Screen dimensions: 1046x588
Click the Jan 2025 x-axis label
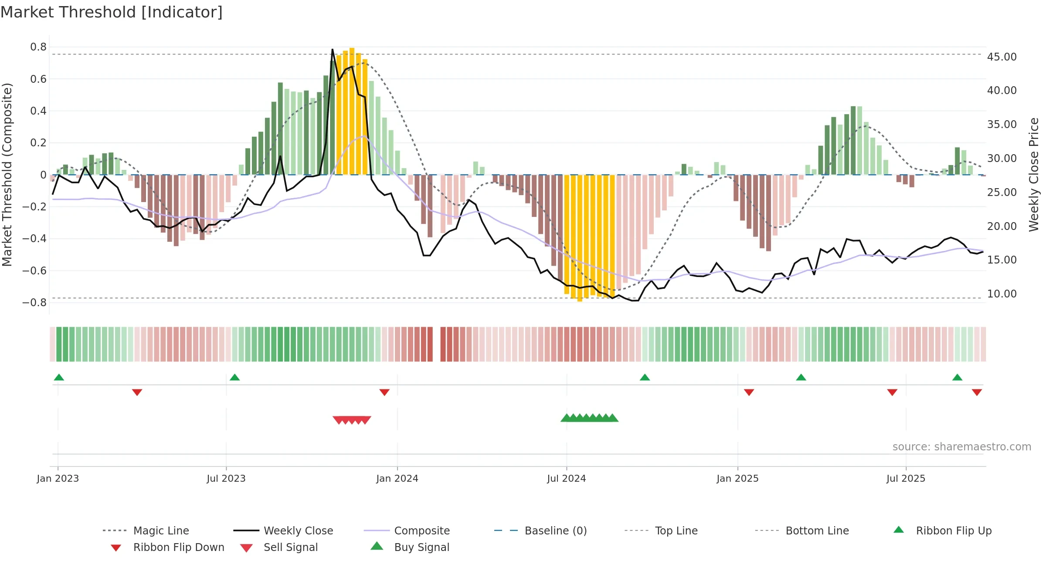pos(737,478)
